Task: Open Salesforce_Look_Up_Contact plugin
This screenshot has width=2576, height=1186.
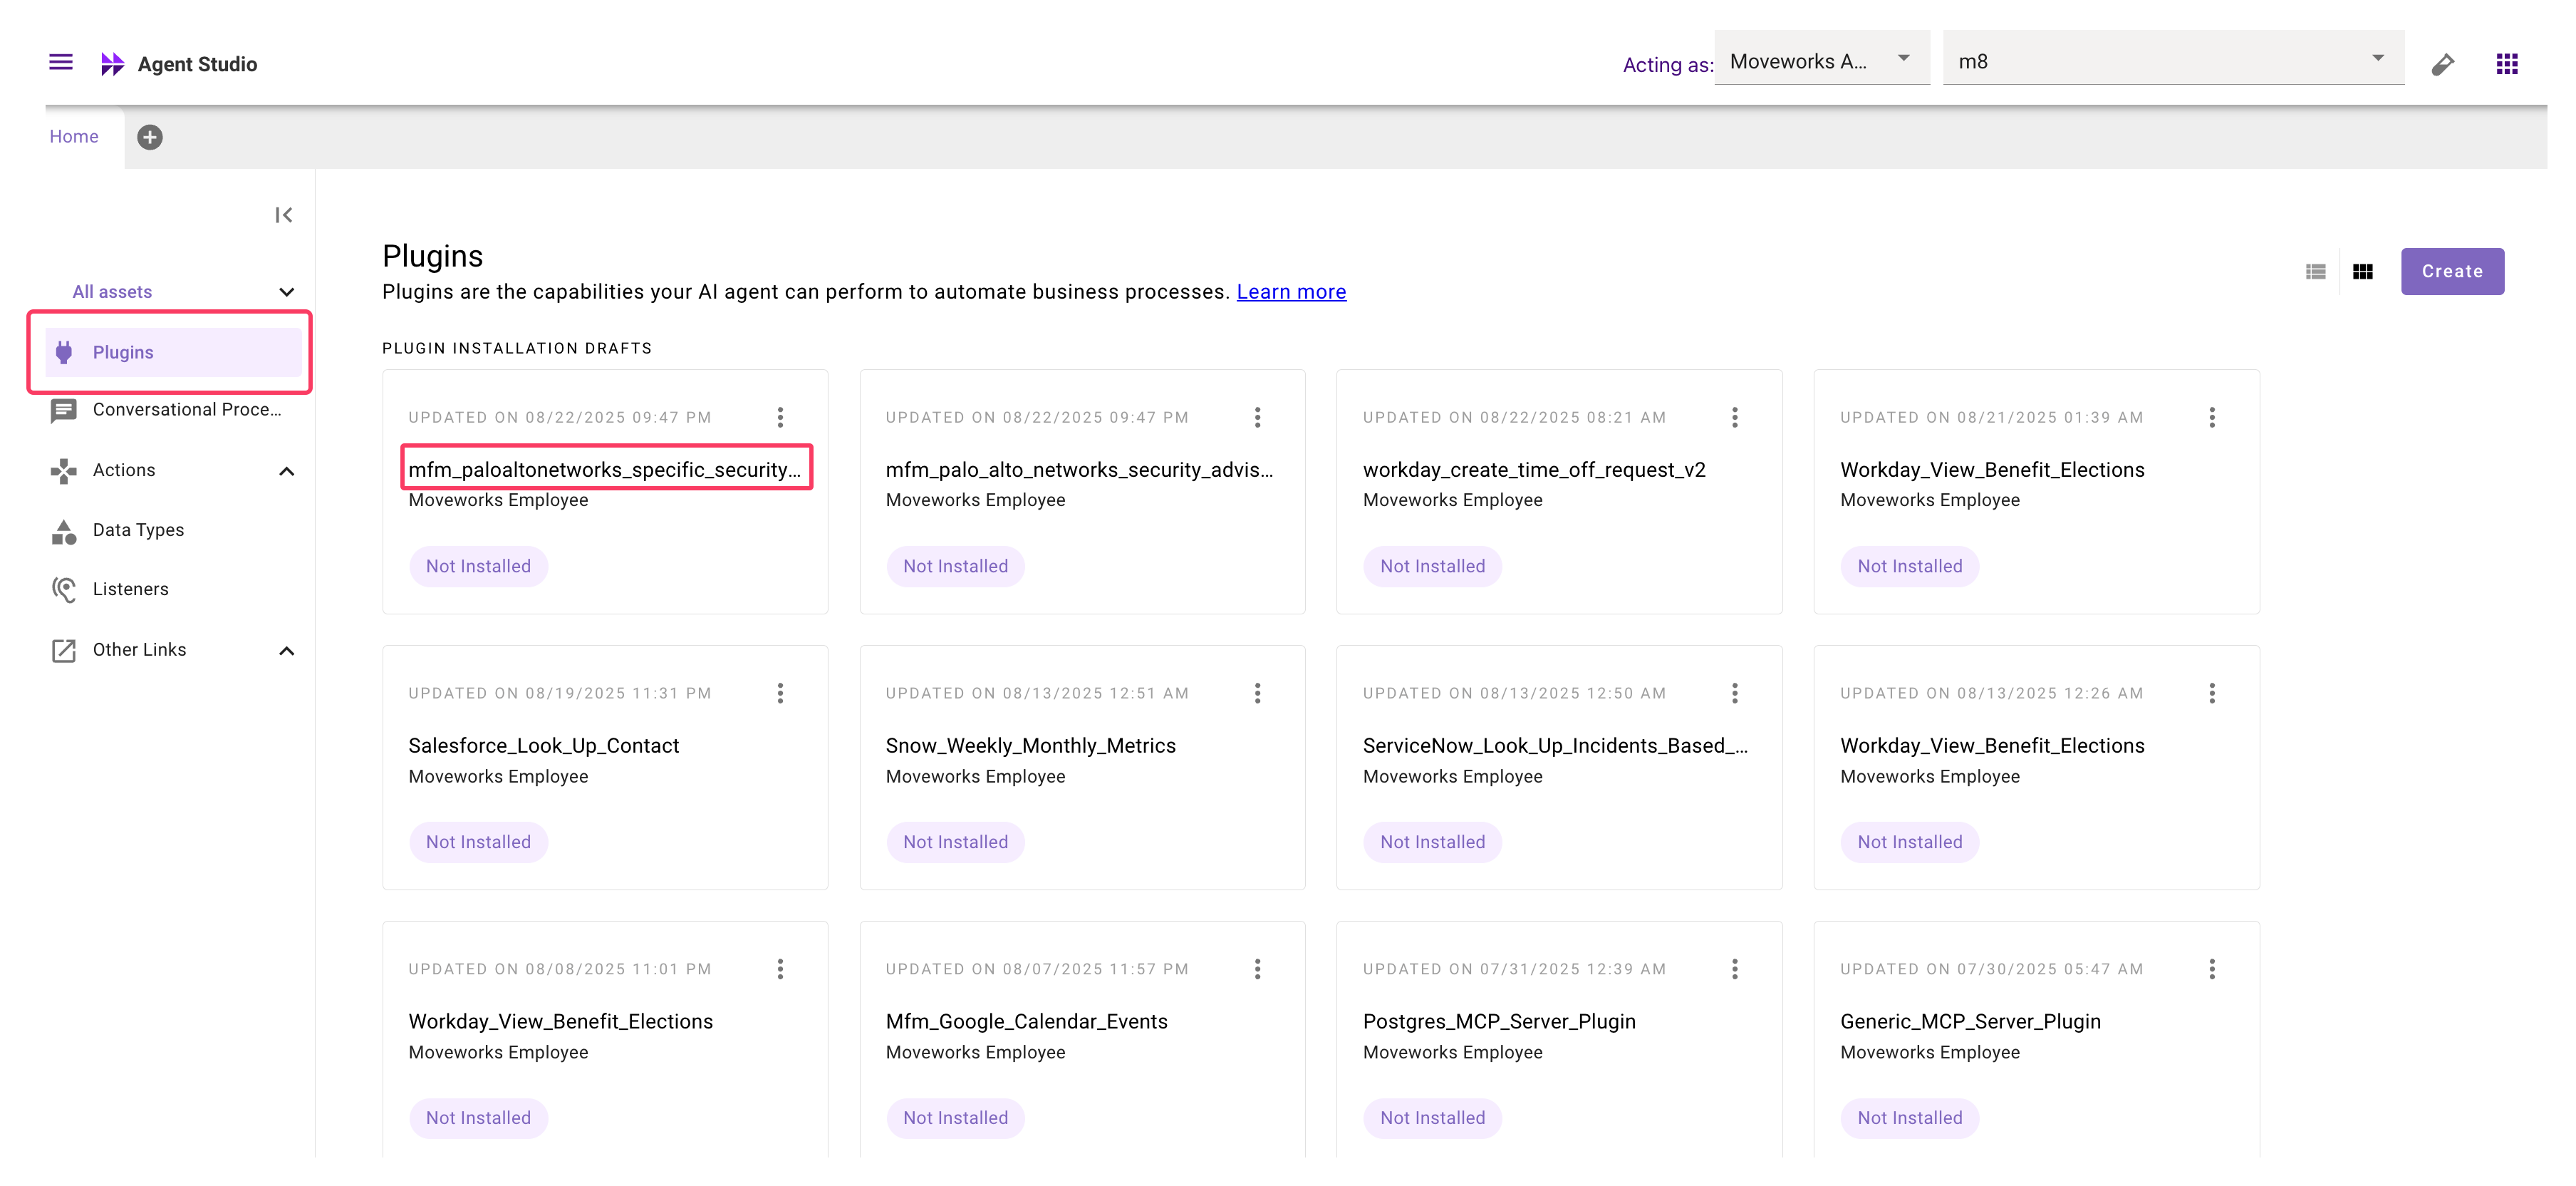Action: click(543, 746)
